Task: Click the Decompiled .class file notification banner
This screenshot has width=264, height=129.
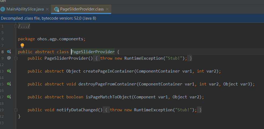Action: (x=132, y=18)
